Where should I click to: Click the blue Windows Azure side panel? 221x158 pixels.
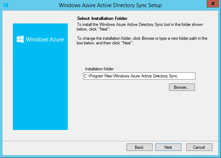click(x=40, y=77)
